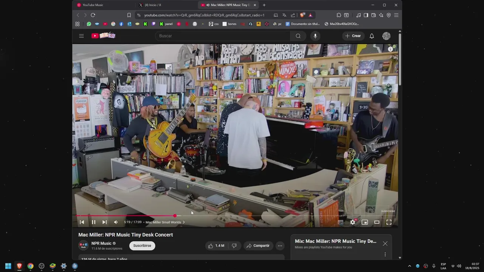
Task: Mute the video volume
Action: click(116, 222)
